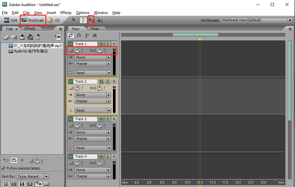Toggle Show MIDI Files note button

30,184
